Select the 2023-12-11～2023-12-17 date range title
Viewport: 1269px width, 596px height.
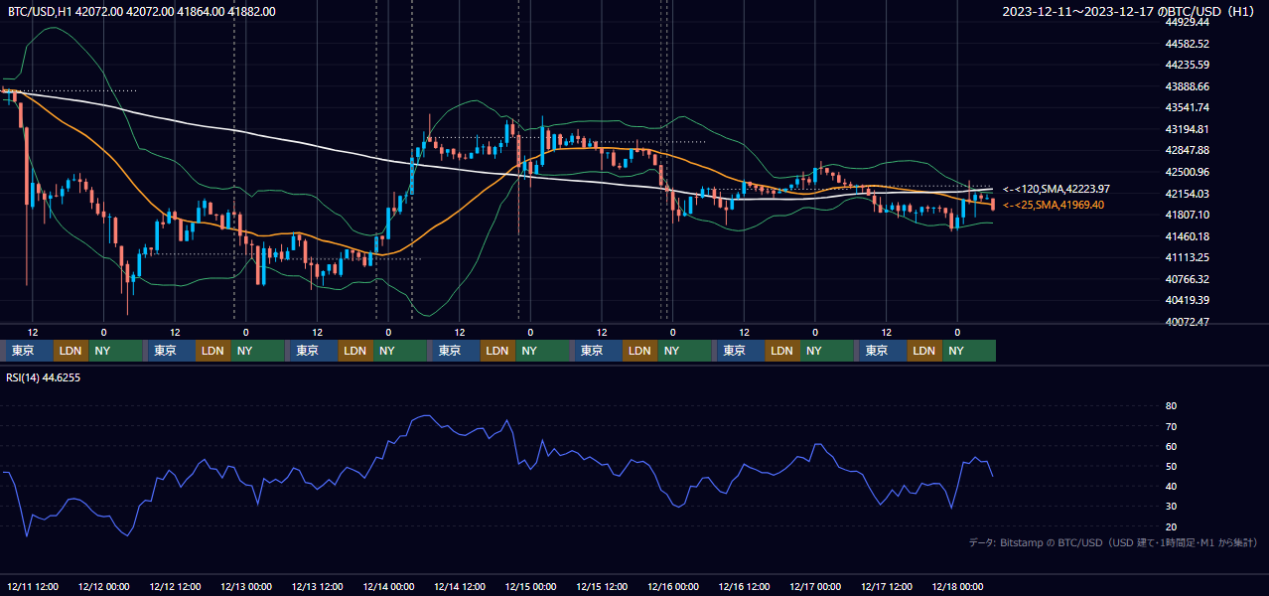1129,11
